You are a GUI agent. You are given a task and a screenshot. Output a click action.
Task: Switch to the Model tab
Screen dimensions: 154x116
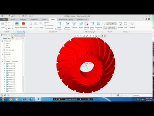point(13,19)
